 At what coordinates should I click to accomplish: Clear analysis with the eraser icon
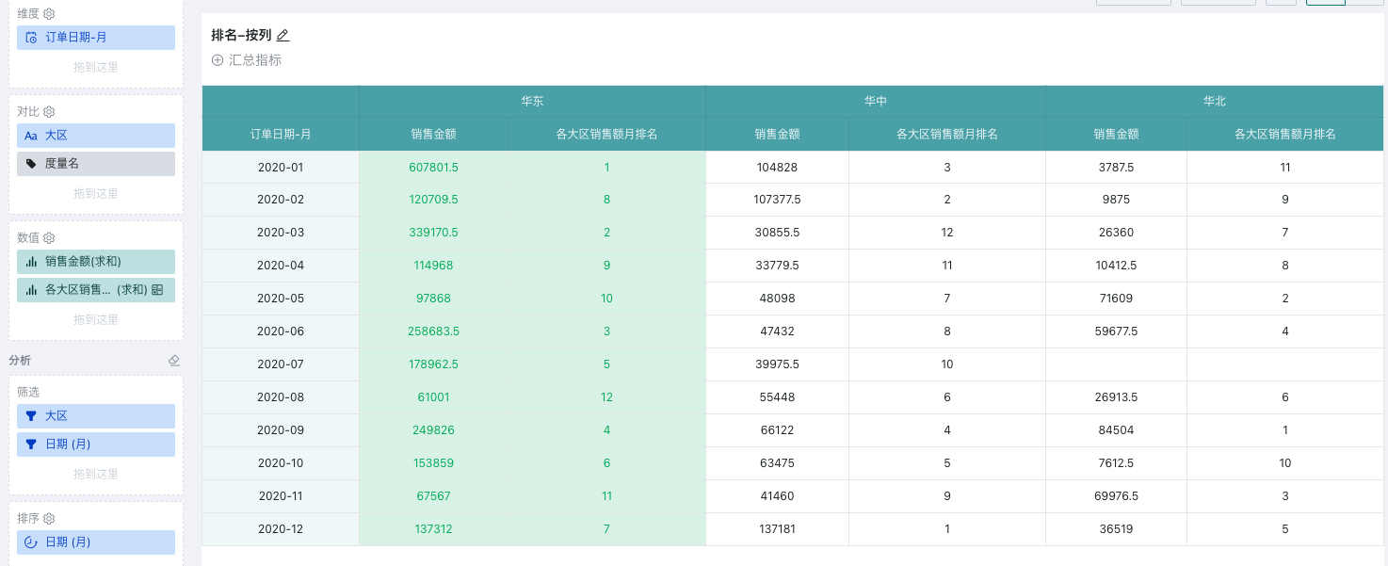(173, 361)
